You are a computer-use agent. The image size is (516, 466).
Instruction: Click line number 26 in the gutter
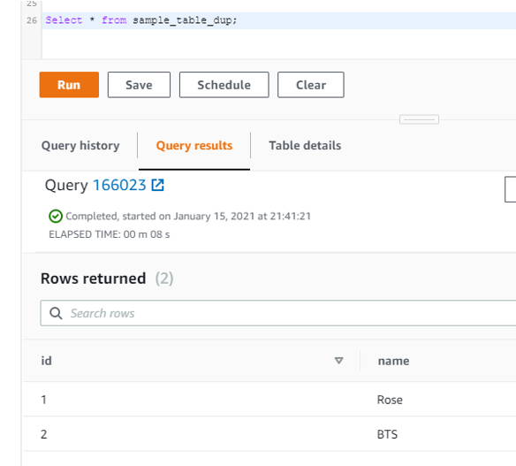click(32, 20)
